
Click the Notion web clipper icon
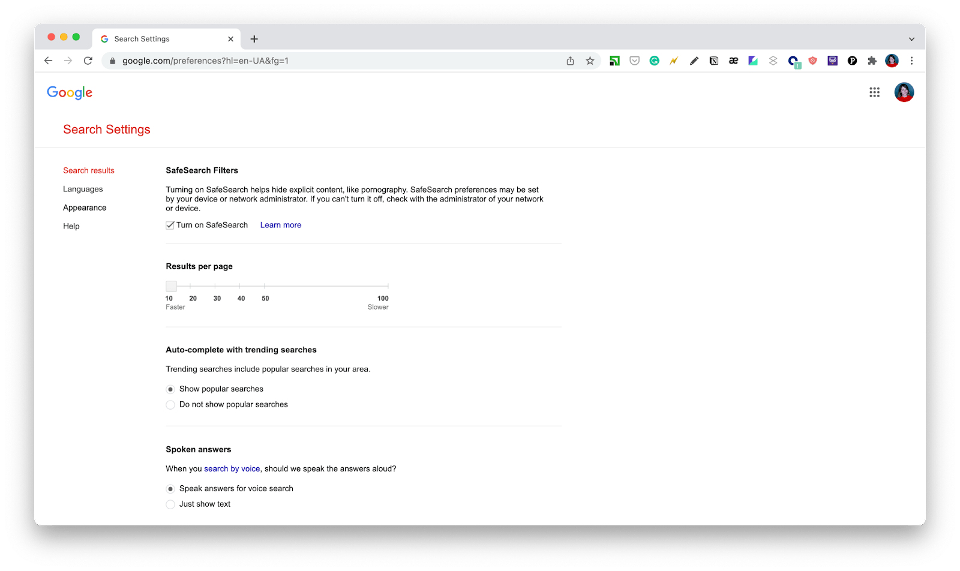coord(713,60)
